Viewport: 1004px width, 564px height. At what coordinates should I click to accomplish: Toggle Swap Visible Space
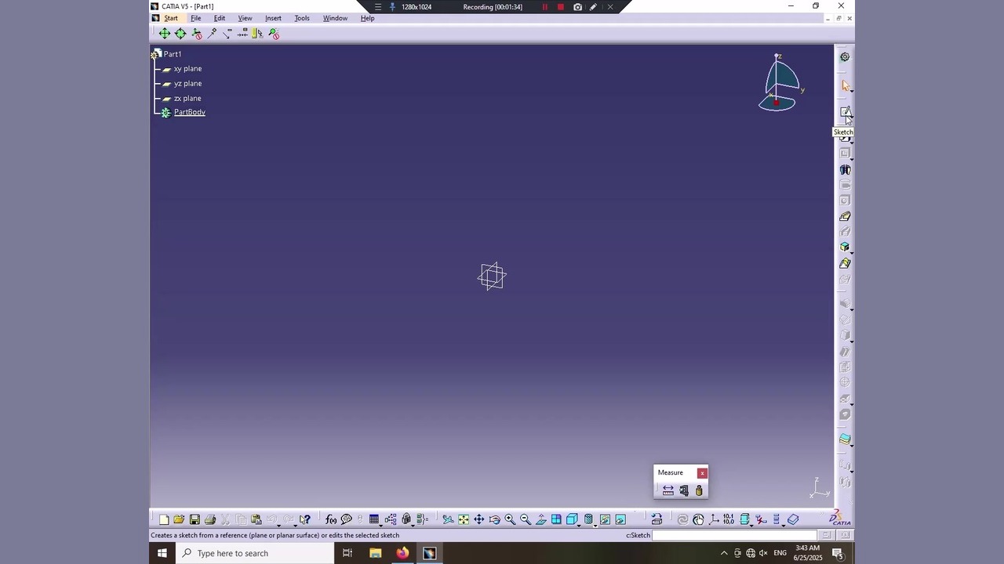[620, 519]
